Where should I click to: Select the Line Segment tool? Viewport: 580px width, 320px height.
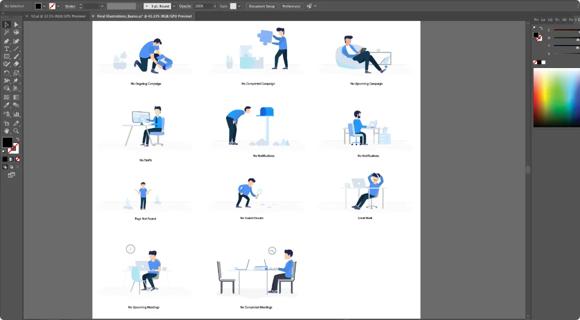(x=16, y=49)
